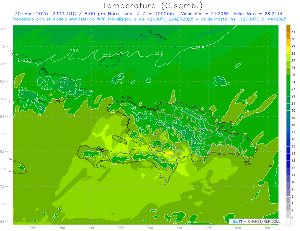This screenshot has width=300, height=231.
Task: Click the '20N' latitude label
Action: pyautogui.click(x=4, y=99)
